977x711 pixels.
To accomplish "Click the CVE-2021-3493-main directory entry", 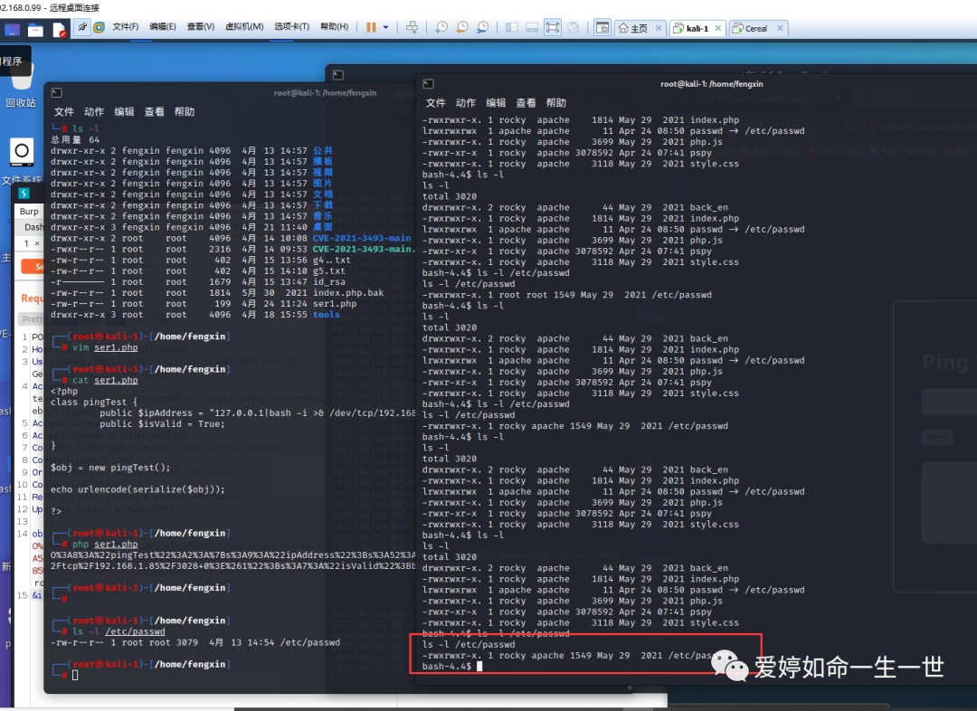I will pyautogui.click(x=361, y=238).
